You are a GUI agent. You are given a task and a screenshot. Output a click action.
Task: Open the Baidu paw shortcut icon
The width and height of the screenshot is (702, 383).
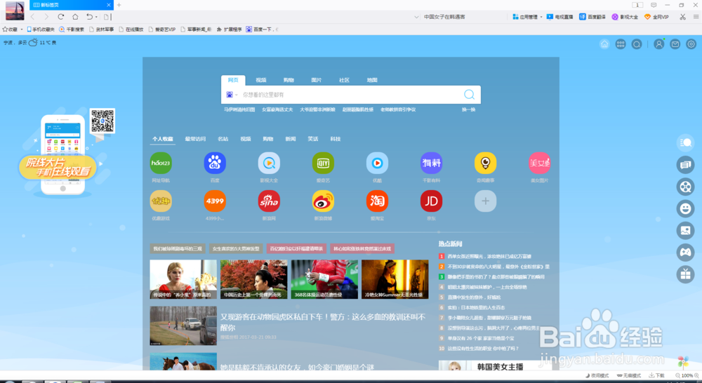coord(215,163)
